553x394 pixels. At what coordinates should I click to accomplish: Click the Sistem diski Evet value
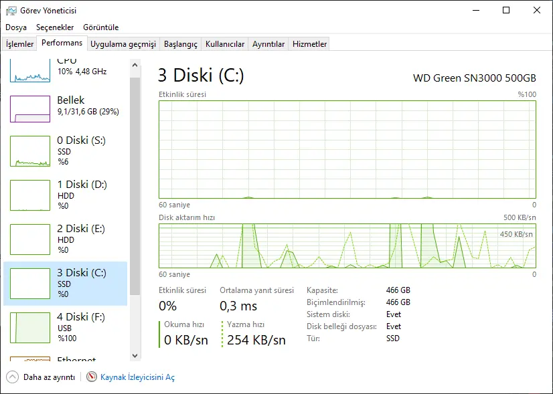coord(394,314)
